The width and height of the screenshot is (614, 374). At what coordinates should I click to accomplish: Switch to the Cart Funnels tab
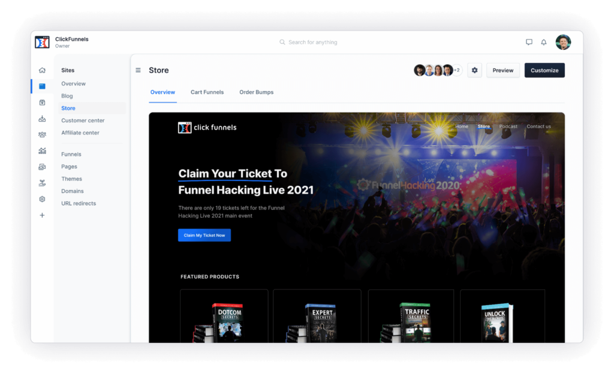(x=207, y=92)
